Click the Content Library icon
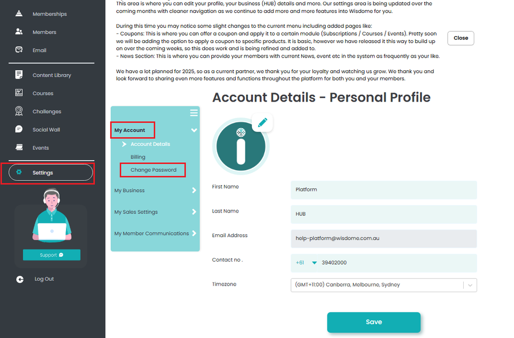This screenshot has height=338, width=514. [x=20, y=75]
